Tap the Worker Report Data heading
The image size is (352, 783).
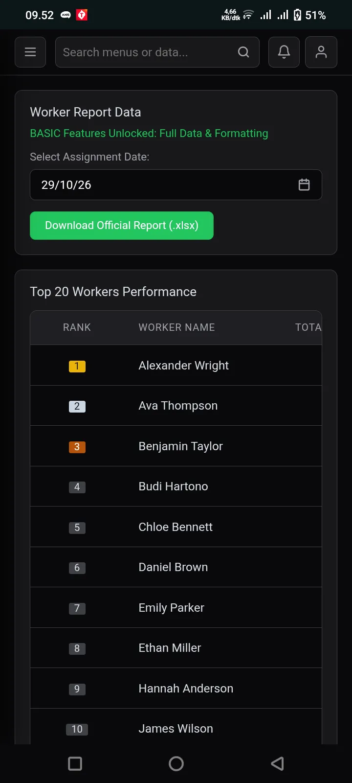click(x=86, y=112)
